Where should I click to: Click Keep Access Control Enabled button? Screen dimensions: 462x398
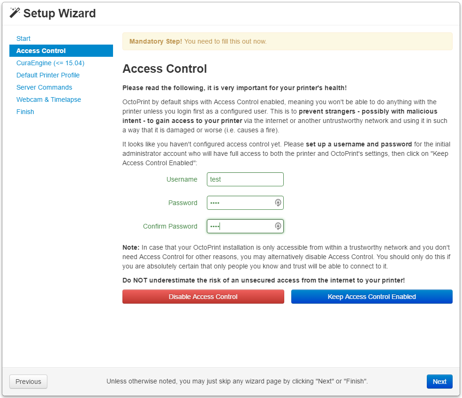[x=372, y=297]
